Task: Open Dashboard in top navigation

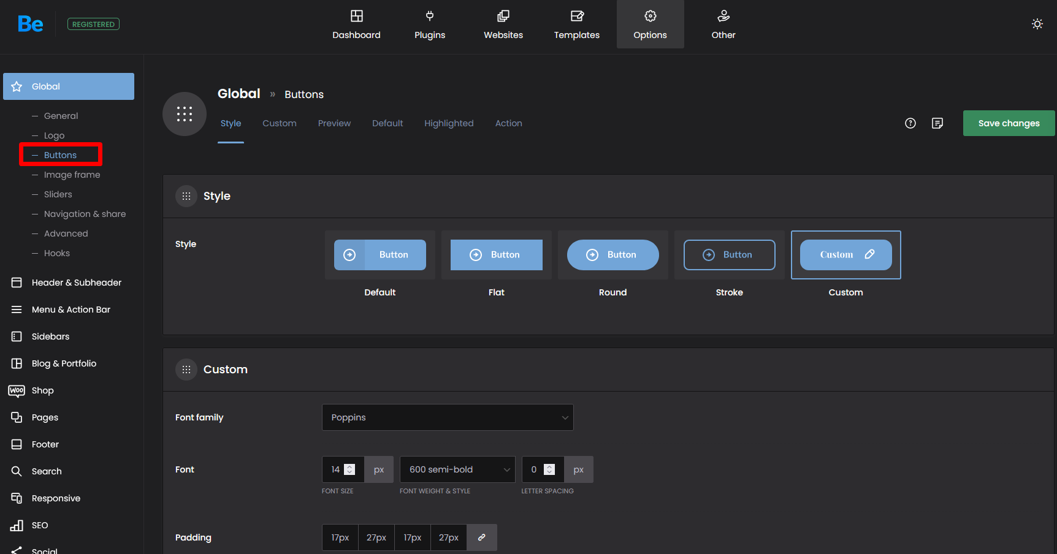Action: tap(356, 25)
